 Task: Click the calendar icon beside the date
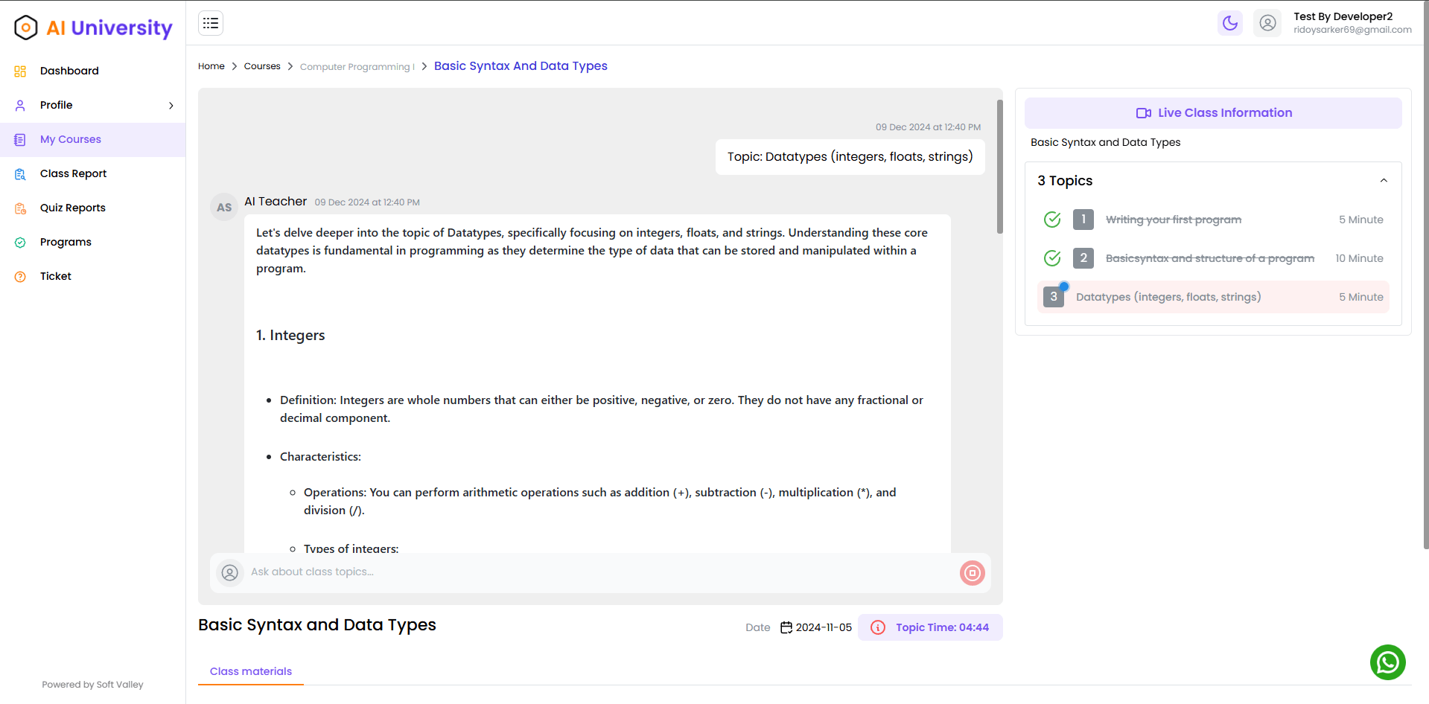(786, 627)
